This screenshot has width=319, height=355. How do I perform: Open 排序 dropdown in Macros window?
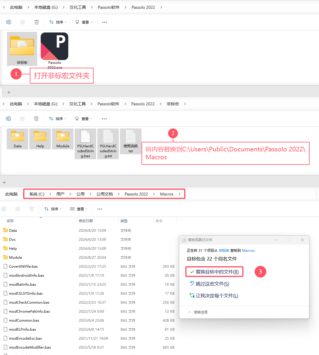pos(53,209)
